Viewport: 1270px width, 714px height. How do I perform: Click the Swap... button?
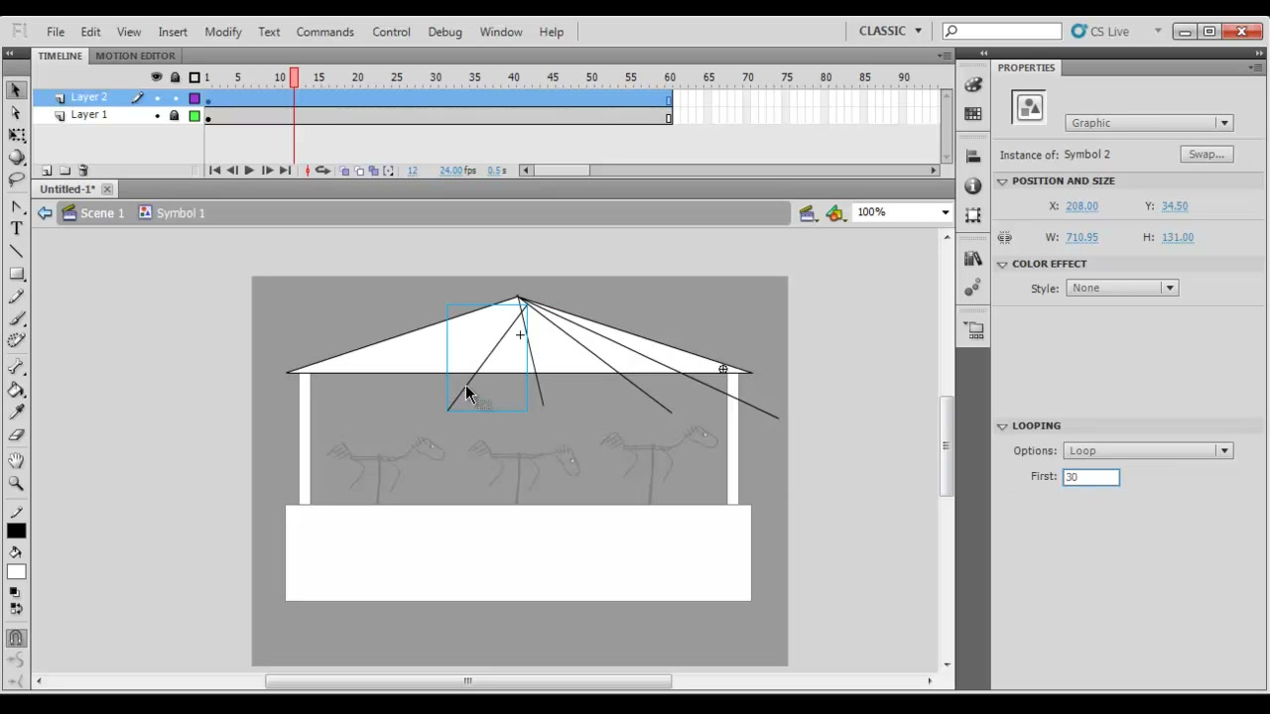tap(1206, 155)
